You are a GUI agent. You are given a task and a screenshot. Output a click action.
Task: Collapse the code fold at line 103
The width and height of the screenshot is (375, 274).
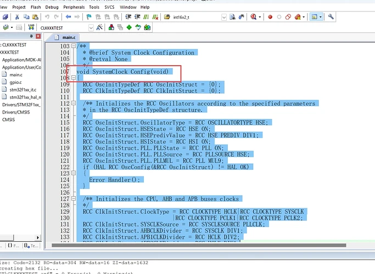[74, 47]
